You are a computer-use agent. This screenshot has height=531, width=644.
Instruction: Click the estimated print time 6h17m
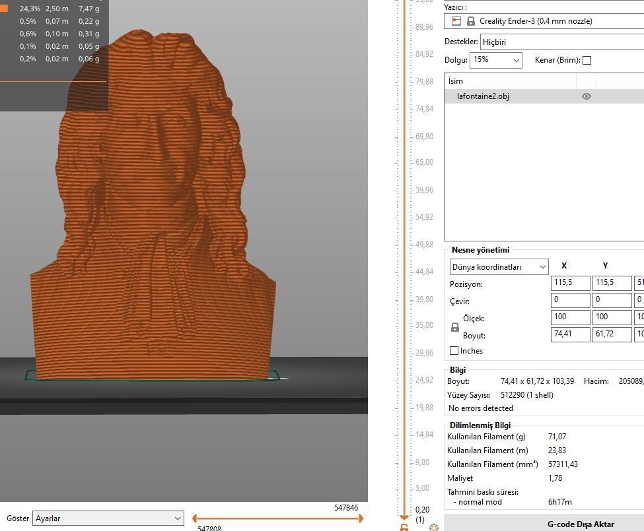click(x=560, y=502)
